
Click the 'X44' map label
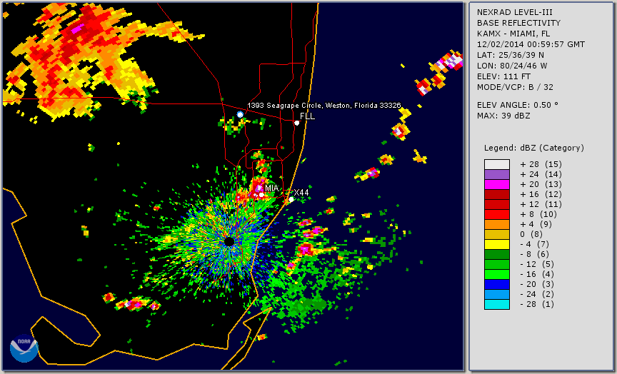tap(301, 193)
